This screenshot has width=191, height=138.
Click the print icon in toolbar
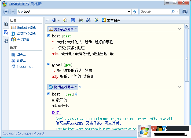(80, 20)
